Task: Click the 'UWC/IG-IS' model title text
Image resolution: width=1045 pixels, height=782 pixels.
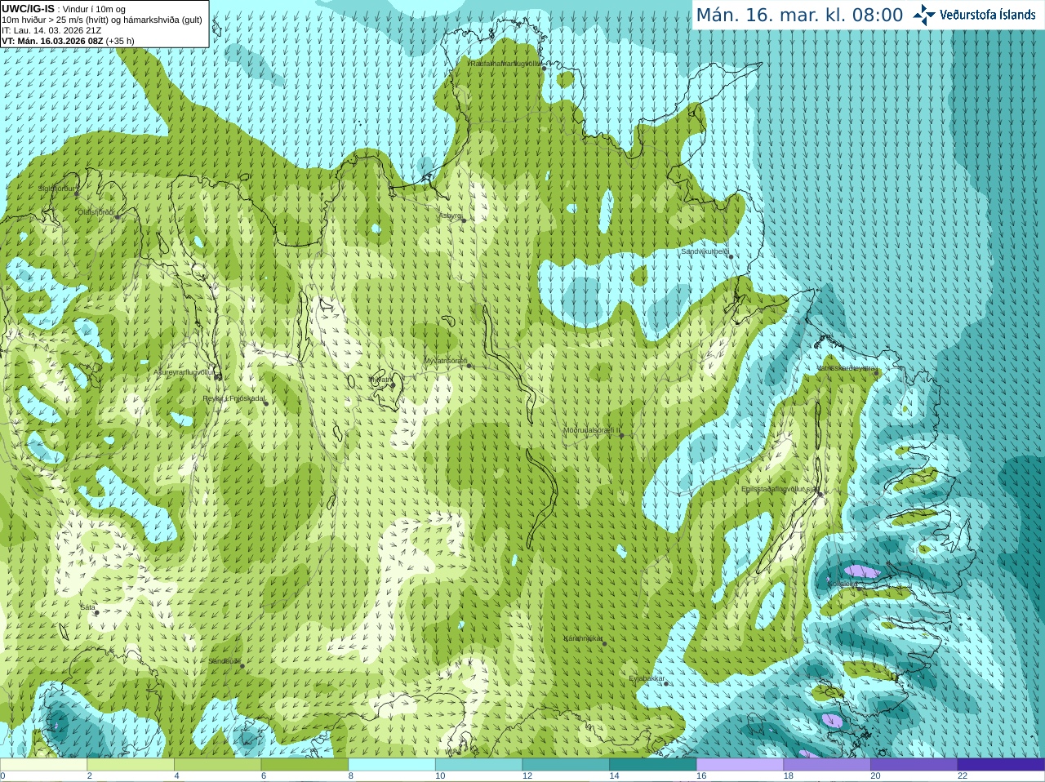Action: coord(28,9)
